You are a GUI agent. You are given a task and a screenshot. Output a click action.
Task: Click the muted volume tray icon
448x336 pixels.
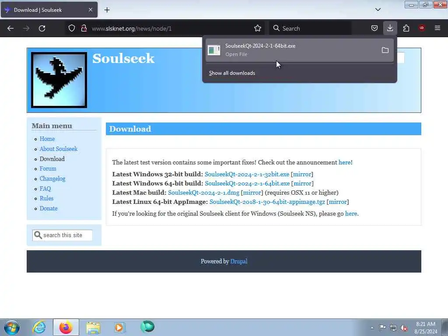(x=404, y=328)
